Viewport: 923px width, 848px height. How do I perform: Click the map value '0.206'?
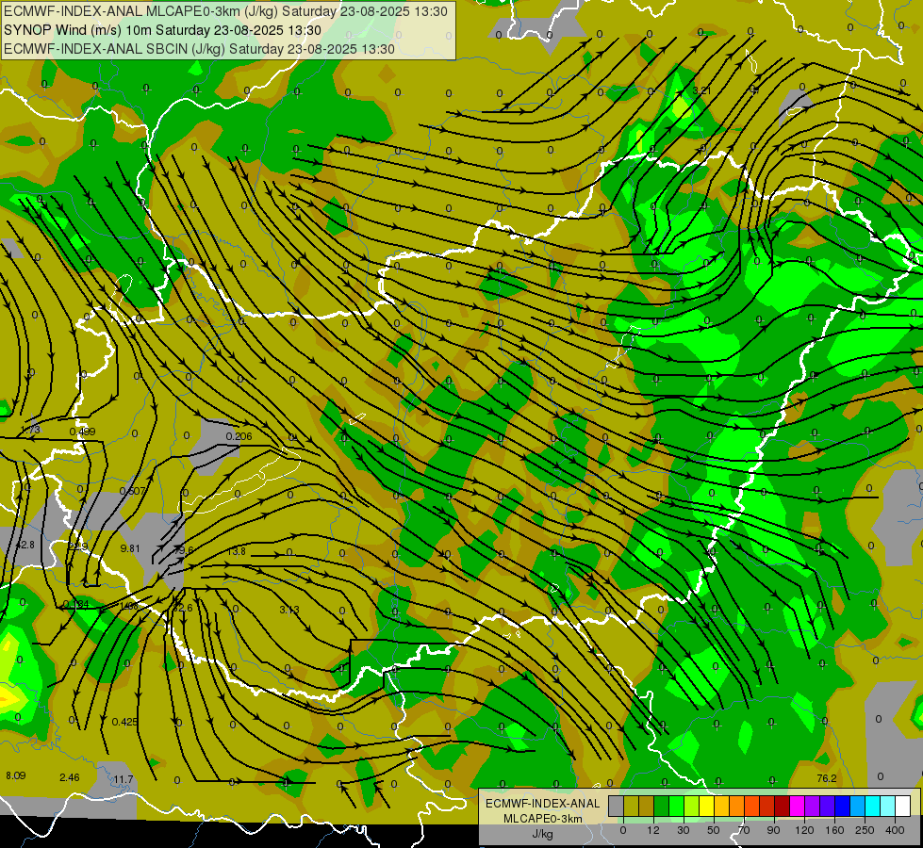[x=239, y=436]
